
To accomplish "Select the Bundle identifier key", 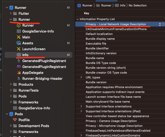I will 97,48.
